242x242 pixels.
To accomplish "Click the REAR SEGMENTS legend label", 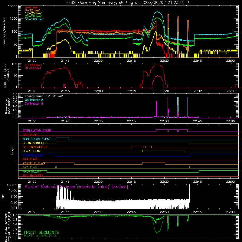I will 40,236.
